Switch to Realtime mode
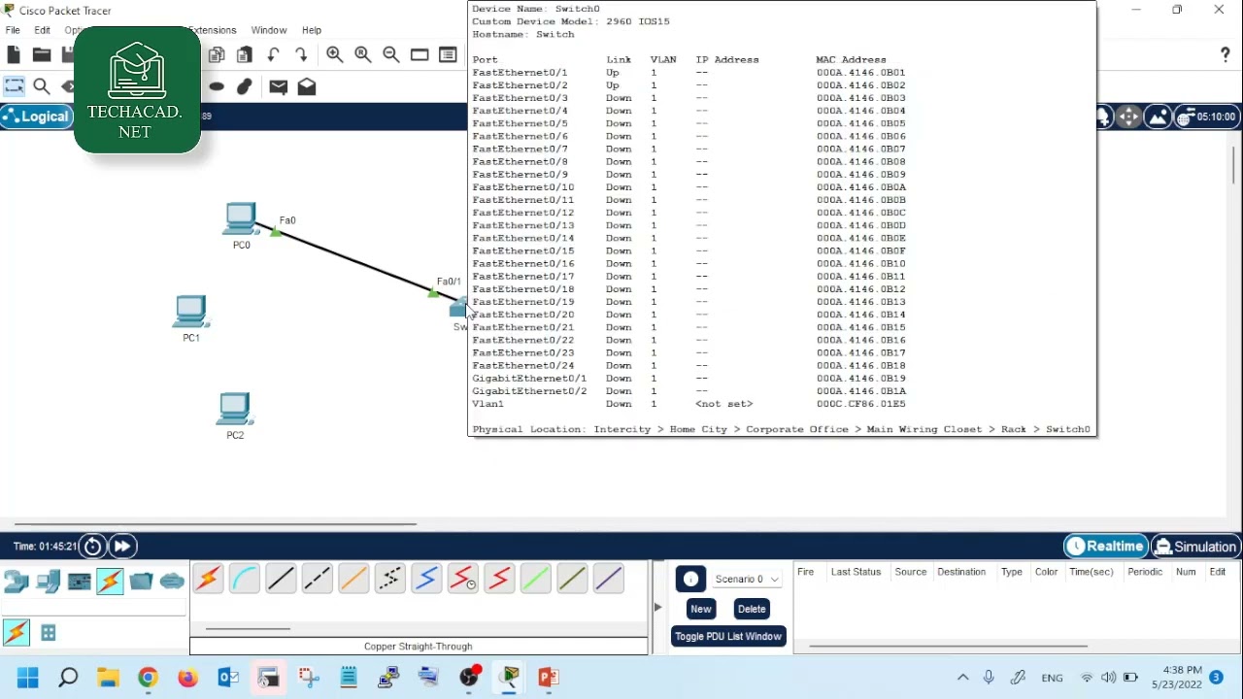 coord(1104,547)
